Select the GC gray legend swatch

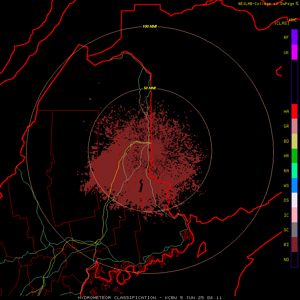pyautogui.click(x=294, y=230)
